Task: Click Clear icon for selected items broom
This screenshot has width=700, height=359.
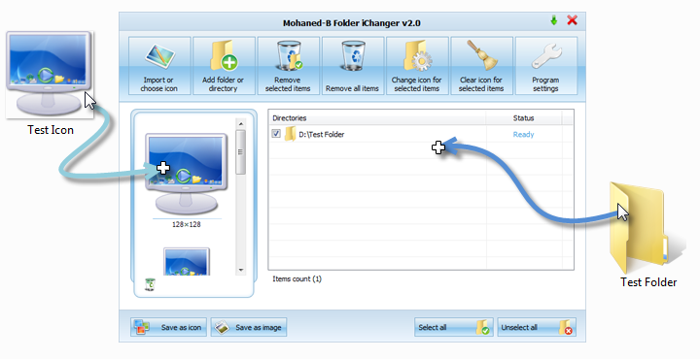Action: pos(481,66)
